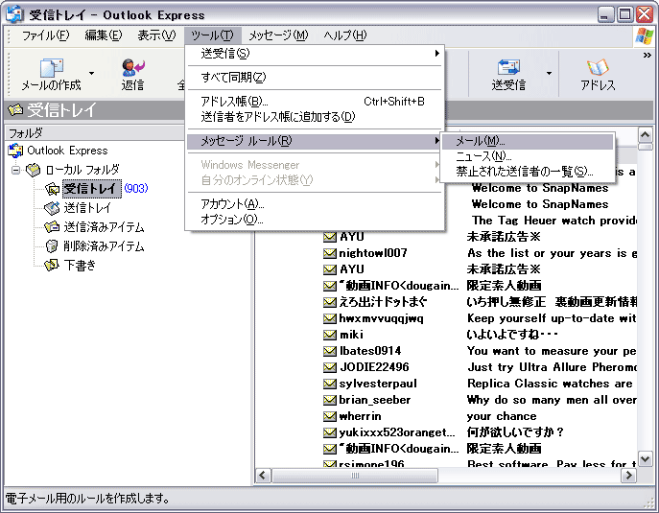Choose ニュース(N)... in the submenu
The image size is (659, 513).
[528, 156]
